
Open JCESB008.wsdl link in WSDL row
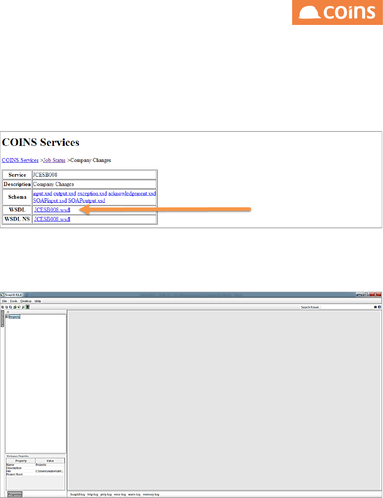point(52,210)
